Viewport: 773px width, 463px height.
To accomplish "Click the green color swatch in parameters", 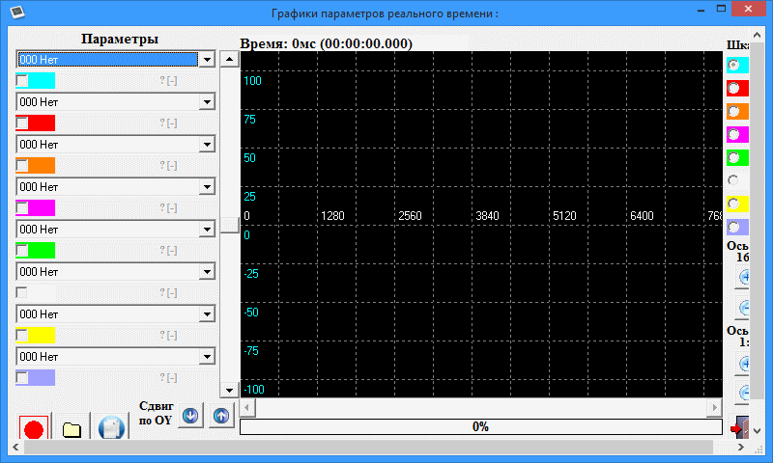I will coord(42,250).
